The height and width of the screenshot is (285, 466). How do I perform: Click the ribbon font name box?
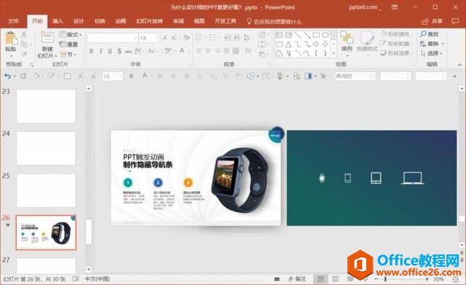pyautogui.click(x=113, y=38)
